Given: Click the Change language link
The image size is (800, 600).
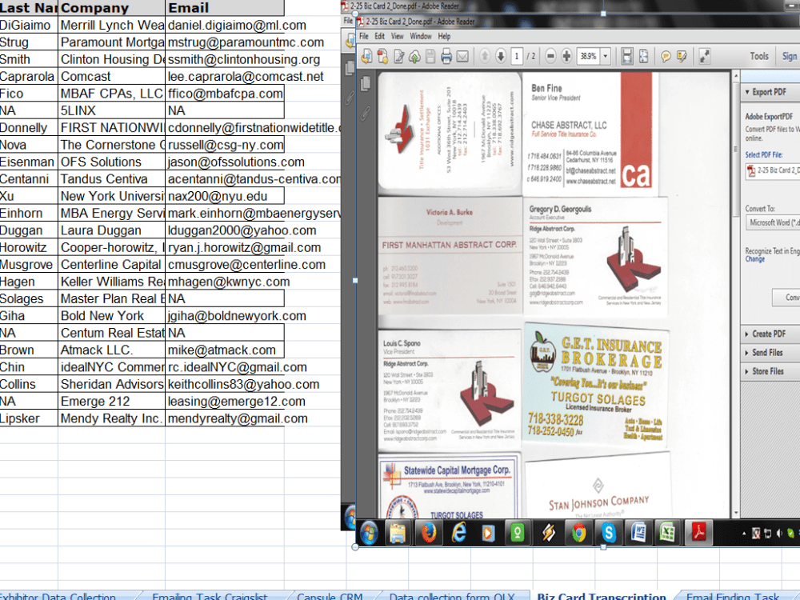Looking at the screenshot, I should point(754,259).
